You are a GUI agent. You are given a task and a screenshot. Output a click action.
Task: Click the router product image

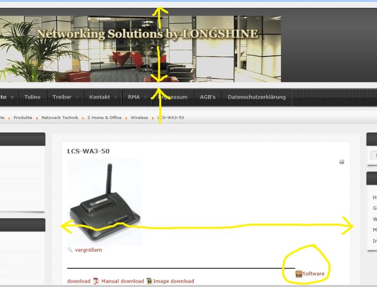[105, 202]
